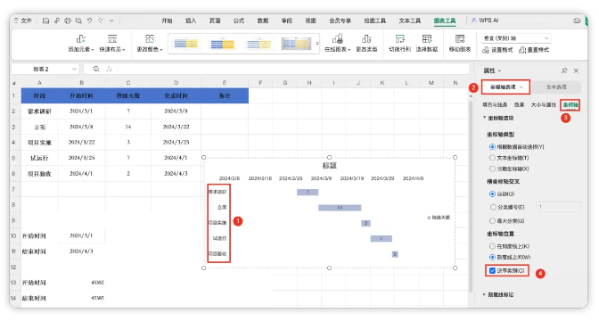Select the fourth highlighted chart style thumbnail
Viewport: 599px width, 321px height.
pyautogui.click(x=296, y=44)
